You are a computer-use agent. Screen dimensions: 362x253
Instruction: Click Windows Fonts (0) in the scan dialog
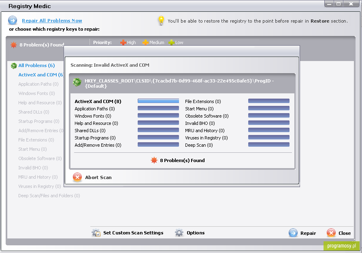pos(93,116)
